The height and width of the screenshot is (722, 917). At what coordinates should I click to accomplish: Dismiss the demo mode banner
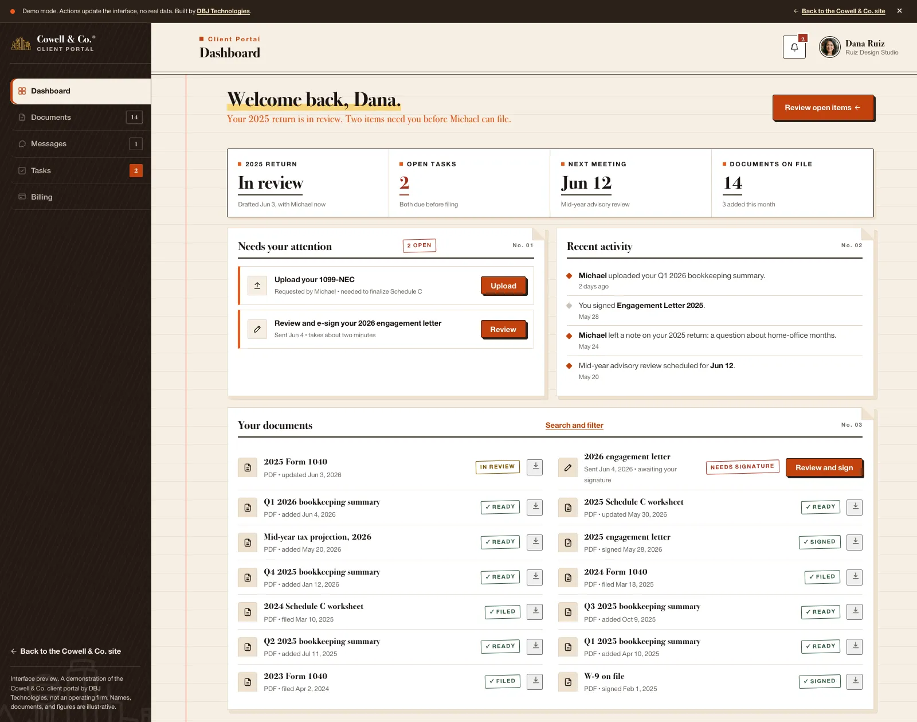900,11
